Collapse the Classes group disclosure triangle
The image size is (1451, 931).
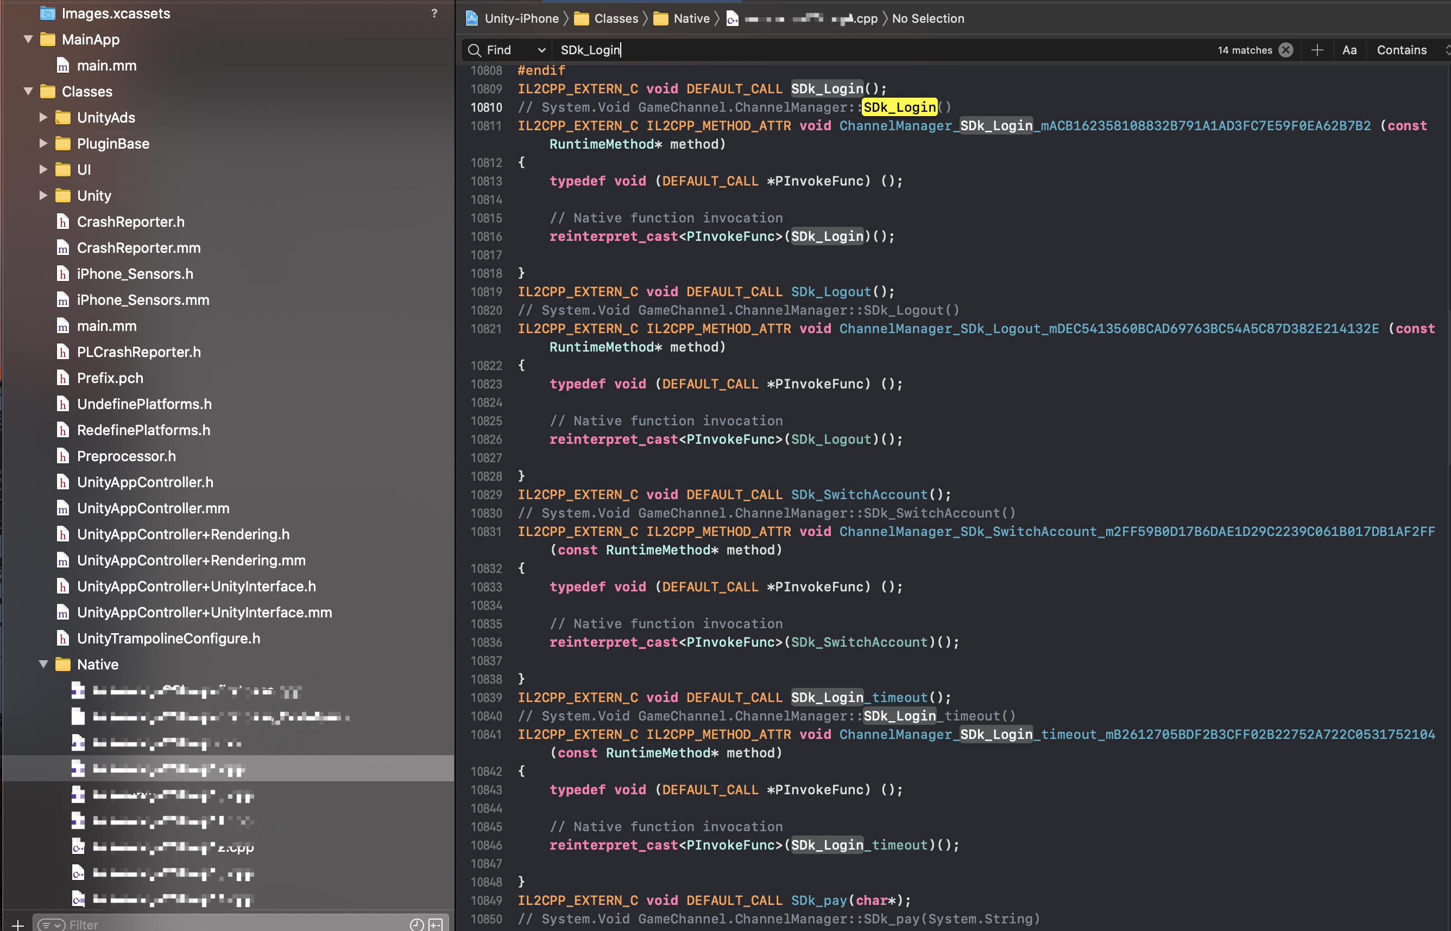28,91
